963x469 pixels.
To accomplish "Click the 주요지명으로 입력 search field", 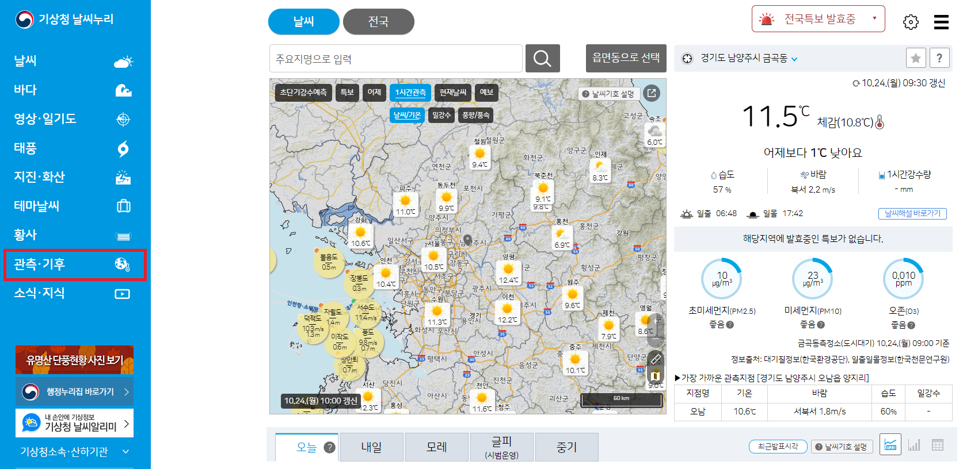I will (x=396, y=59).
